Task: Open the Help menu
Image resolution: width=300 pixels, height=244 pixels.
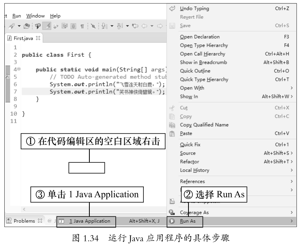Action: pos(55,16)
